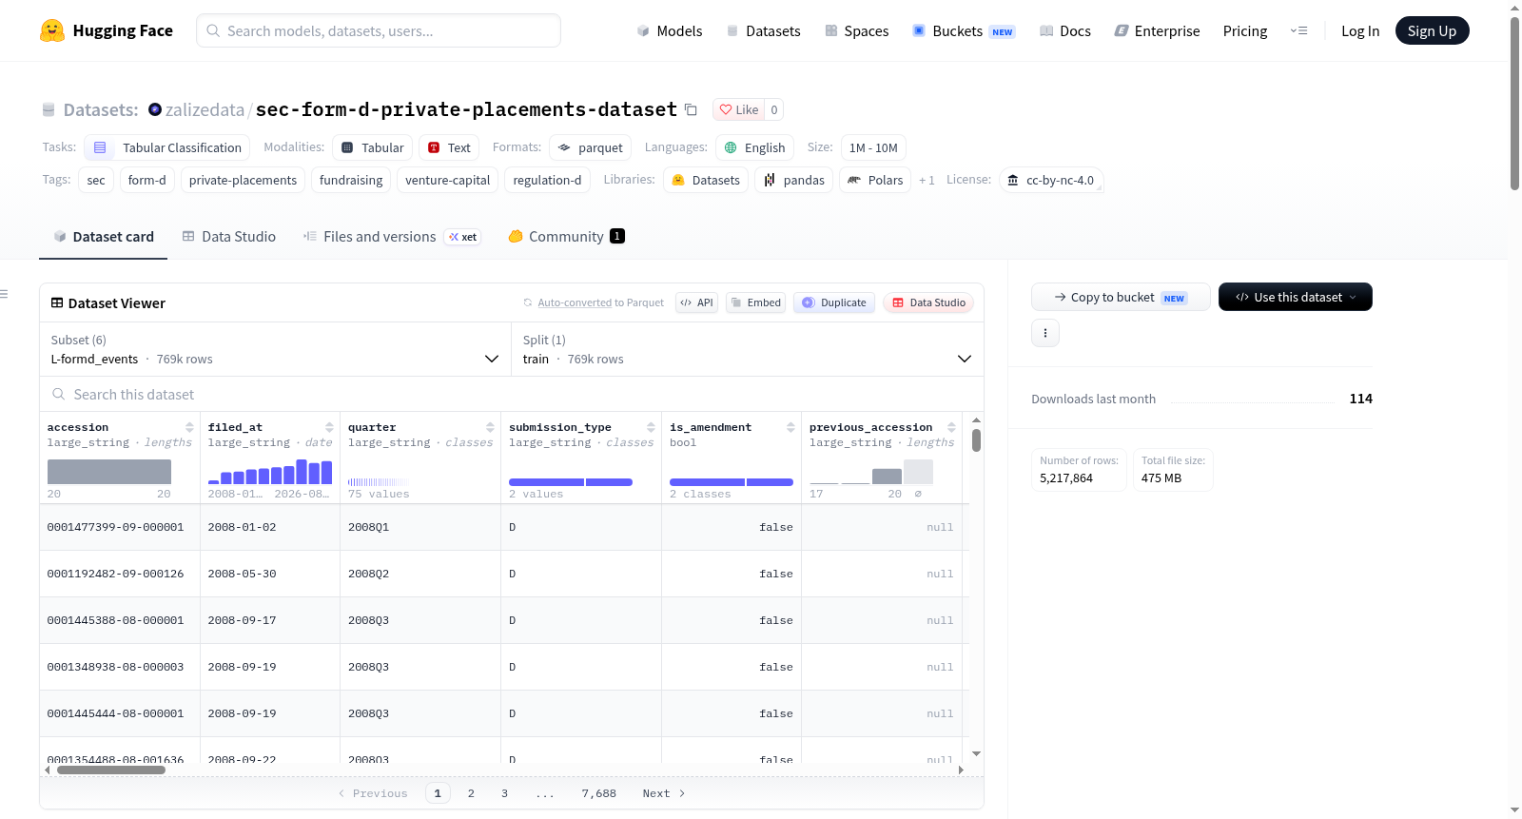Expand the Subset selector dropdown
Image resolution: width=1522 pixels, height=819 pixels.
tap(275, 349)
